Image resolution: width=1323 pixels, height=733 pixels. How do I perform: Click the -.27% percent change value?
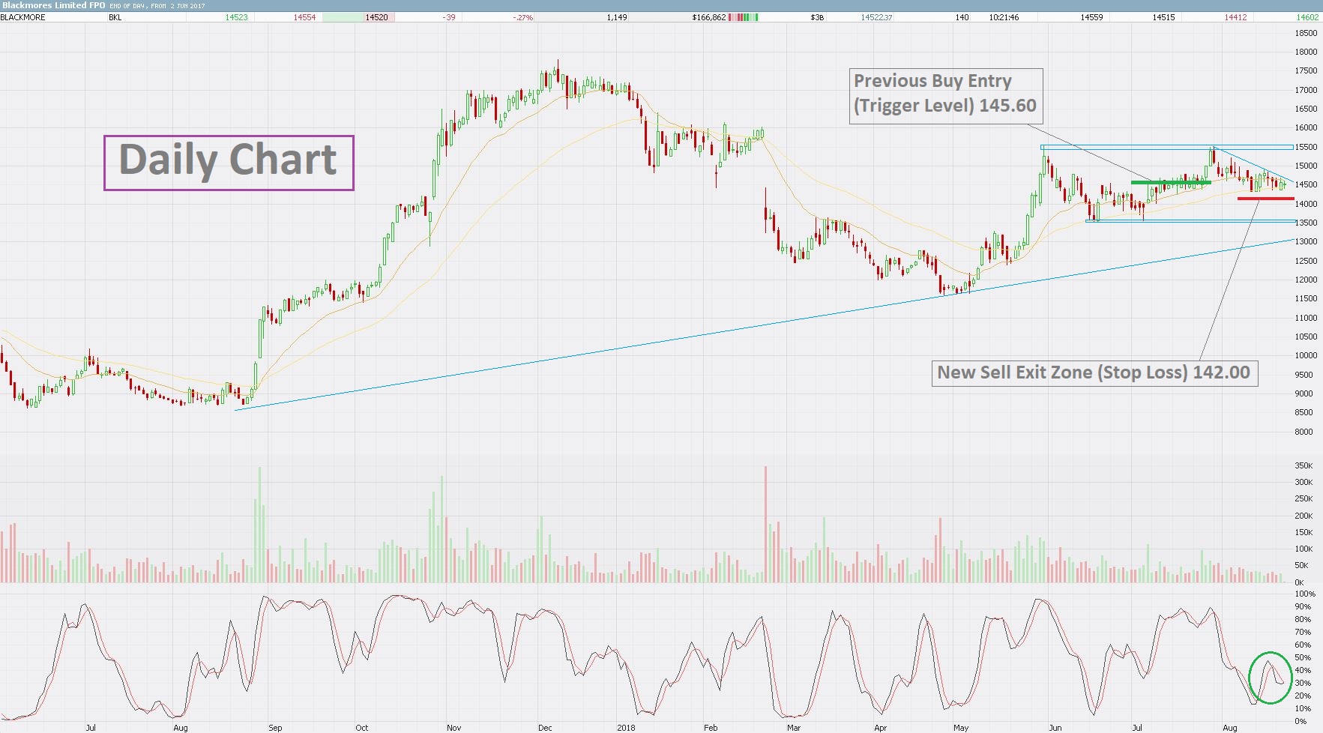click(x=523, y=17)
